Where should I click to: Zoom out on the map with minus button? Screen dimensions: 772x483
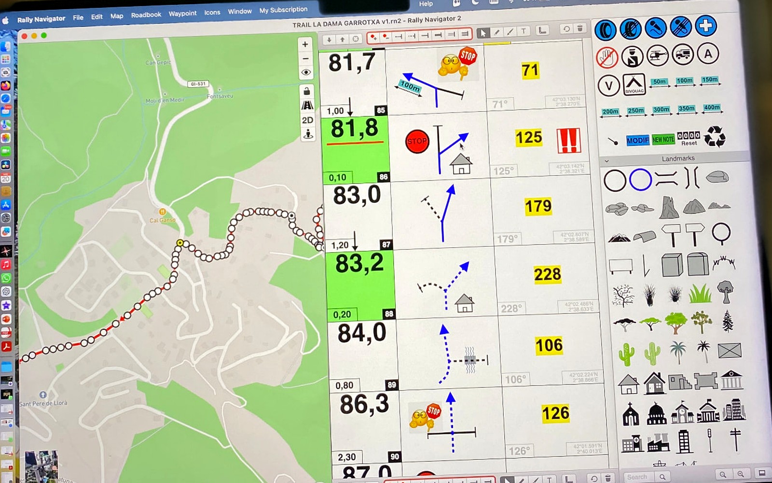point(305,58)
